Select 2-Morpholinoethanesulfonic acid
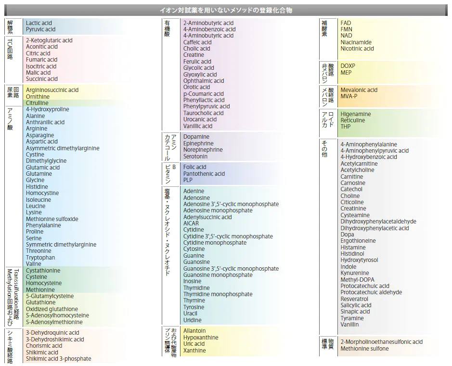The height and width of the screenshot is (366, 452). 382,342
